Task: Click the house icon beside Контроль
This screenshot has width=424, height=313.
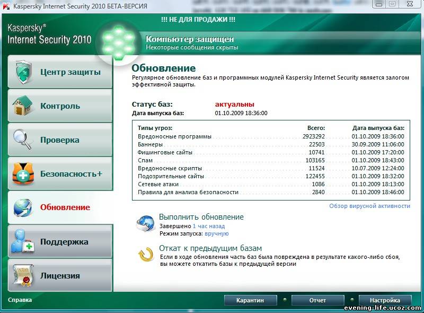Action: click(22, 106)
